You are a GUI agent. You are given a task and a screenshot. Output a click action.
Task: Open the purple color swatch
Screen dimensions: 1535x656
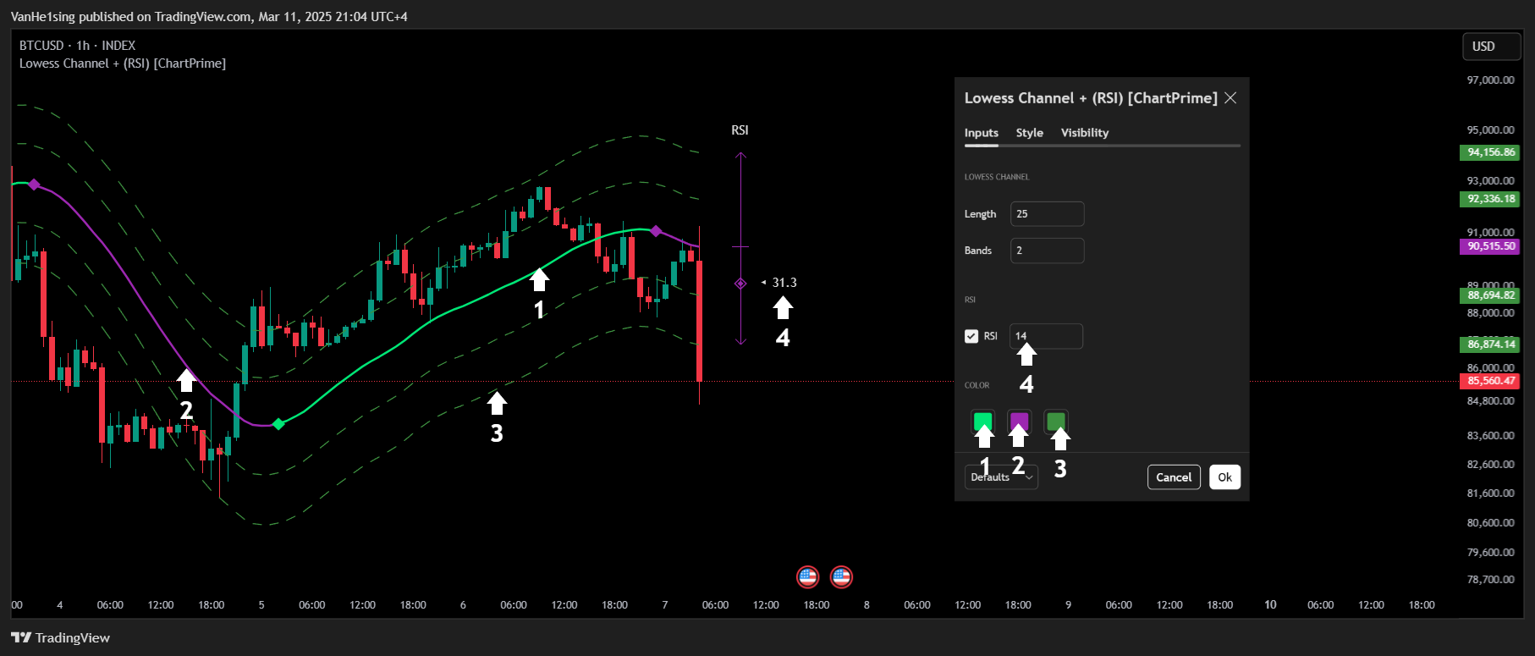1019,422
